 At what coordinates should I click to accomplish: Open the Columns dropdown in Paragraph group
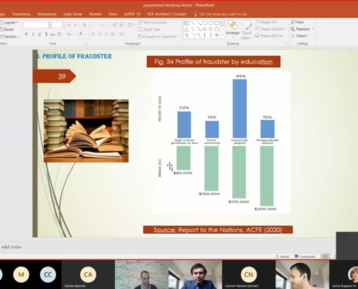click(122, 34)
